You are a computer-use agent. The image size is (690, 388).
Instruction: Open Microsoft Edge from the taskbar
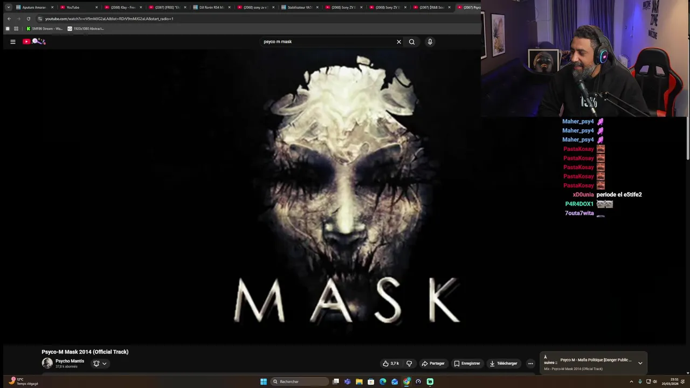pyautogui.click(x=383, y=382)
